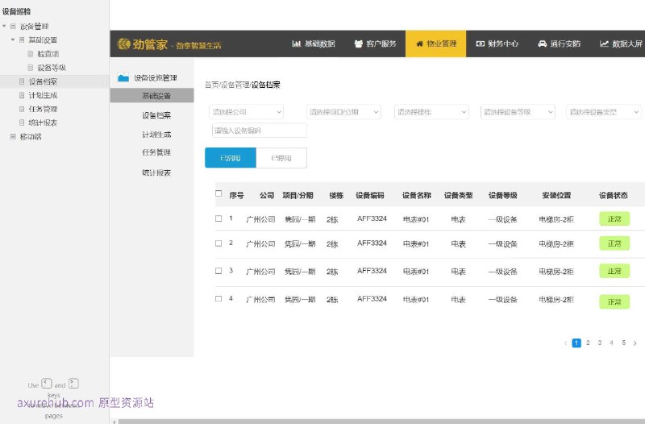This screenshot has height=424, width=645.
Task: Select 任务管理 in the page tree
Action: [x=43, y=109]
